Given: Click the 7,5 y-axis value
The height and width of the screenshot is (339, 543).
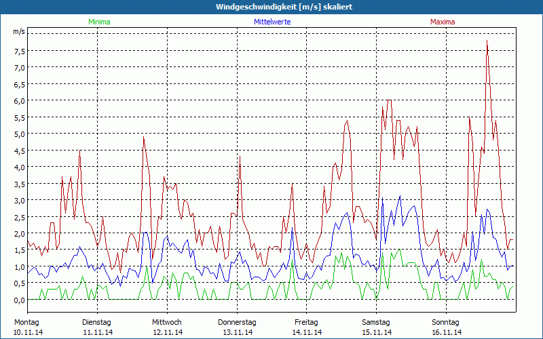Looking at the screenshot, I should pos(18,51).
